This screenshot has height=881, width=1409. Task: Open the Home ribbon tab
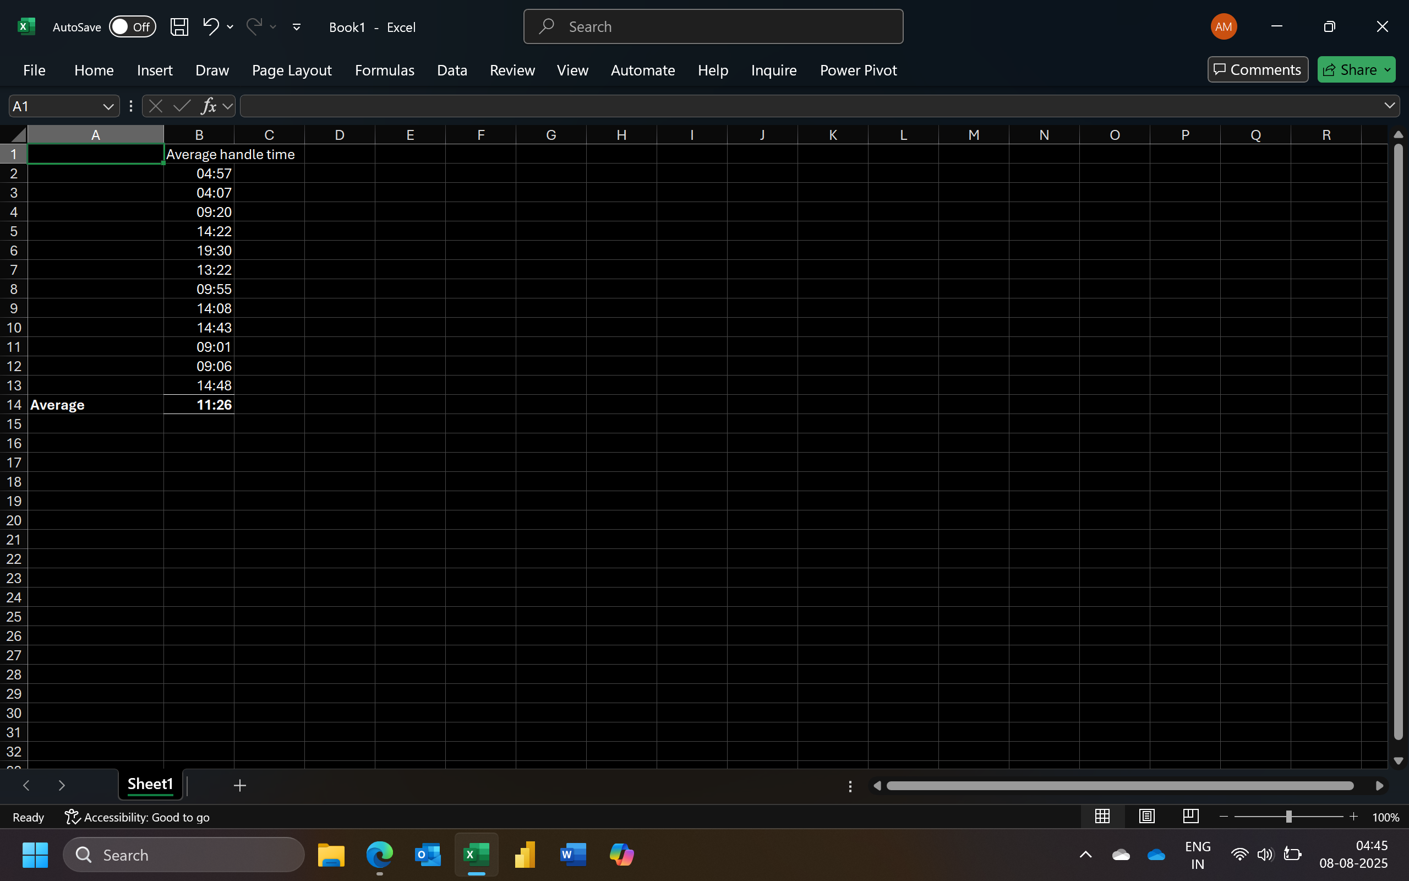94,70
